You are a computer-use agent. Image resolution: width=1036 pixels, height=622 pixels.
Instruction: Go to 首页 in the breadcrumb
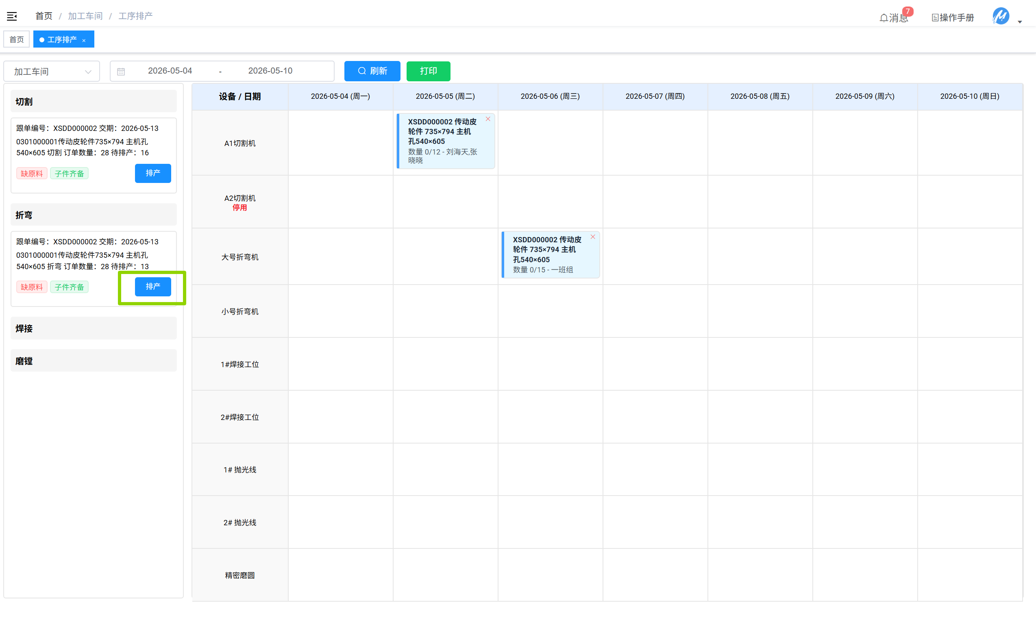44,16
